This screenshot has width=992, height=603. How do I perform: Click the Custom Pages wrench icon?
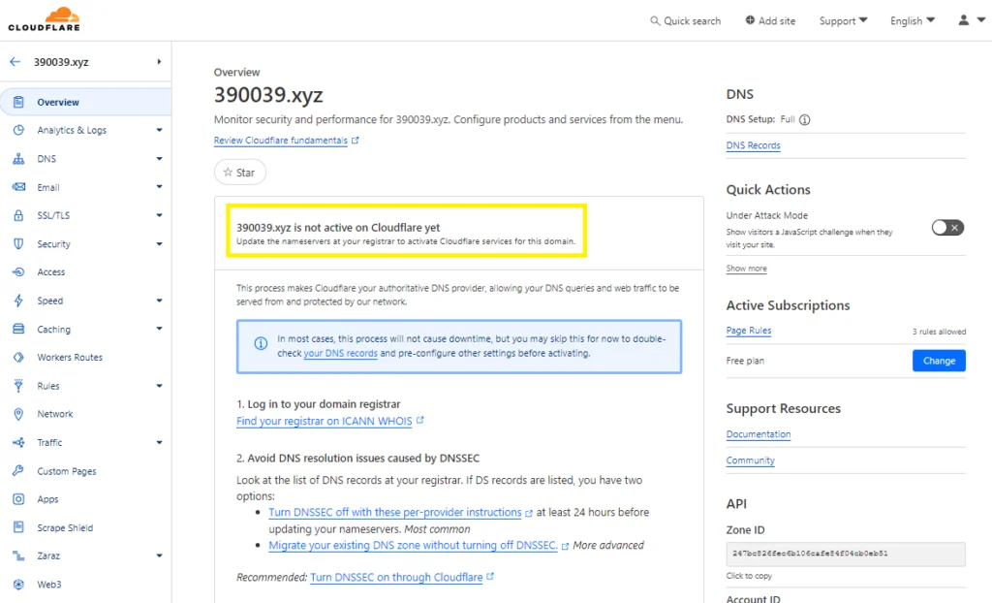(x=18, y=470)
